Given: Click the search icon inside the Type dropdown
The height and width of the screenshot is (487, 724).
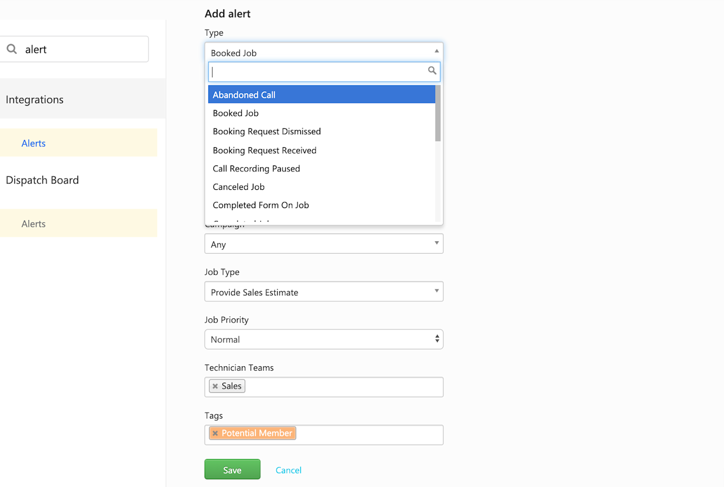Looking at the screenshot, I should [x=432, y=71].
